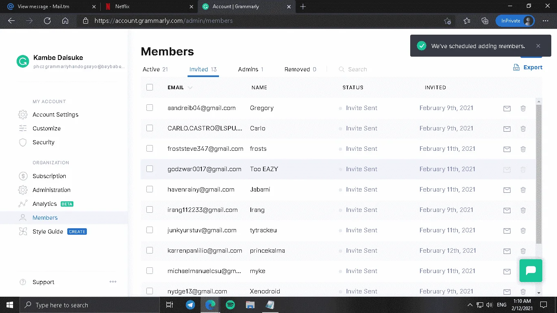Tick the select-all checkbox in header
The image size is (557, 313).
pyautogui.click(x=150, y=87)
